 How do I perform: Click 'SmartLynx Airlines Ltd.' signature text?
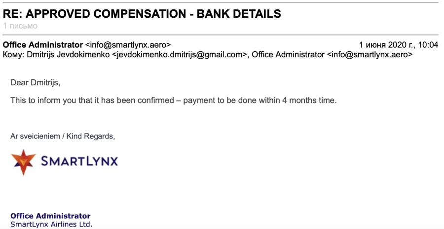tap(51, 225)
